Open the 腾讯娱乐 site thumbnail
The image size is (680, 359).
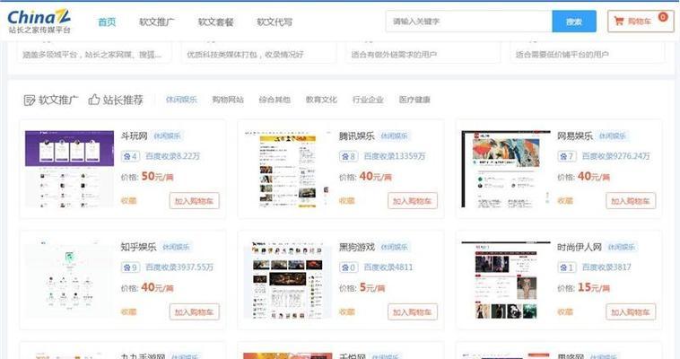(288, 169)
